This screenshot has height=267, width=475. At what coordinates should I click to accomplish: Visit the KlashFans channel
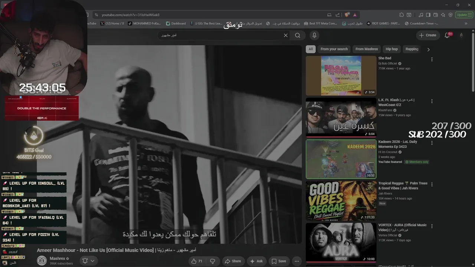pos(386,110)
